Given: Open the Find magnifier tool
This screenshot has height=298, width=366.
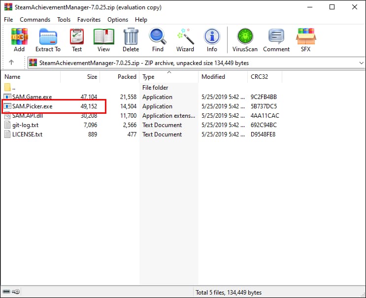Looking at the screenshot, I should coord(158,36).
